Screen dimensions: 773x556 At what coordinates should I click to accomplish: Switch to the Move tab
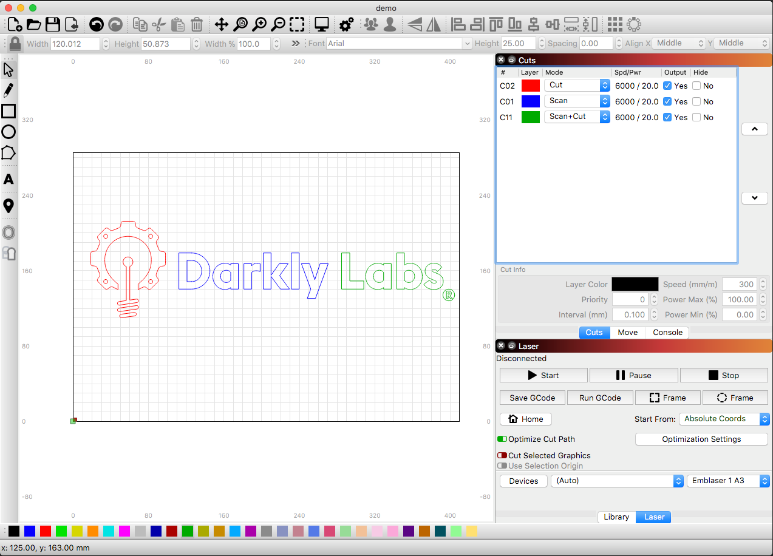click(628, 332)
